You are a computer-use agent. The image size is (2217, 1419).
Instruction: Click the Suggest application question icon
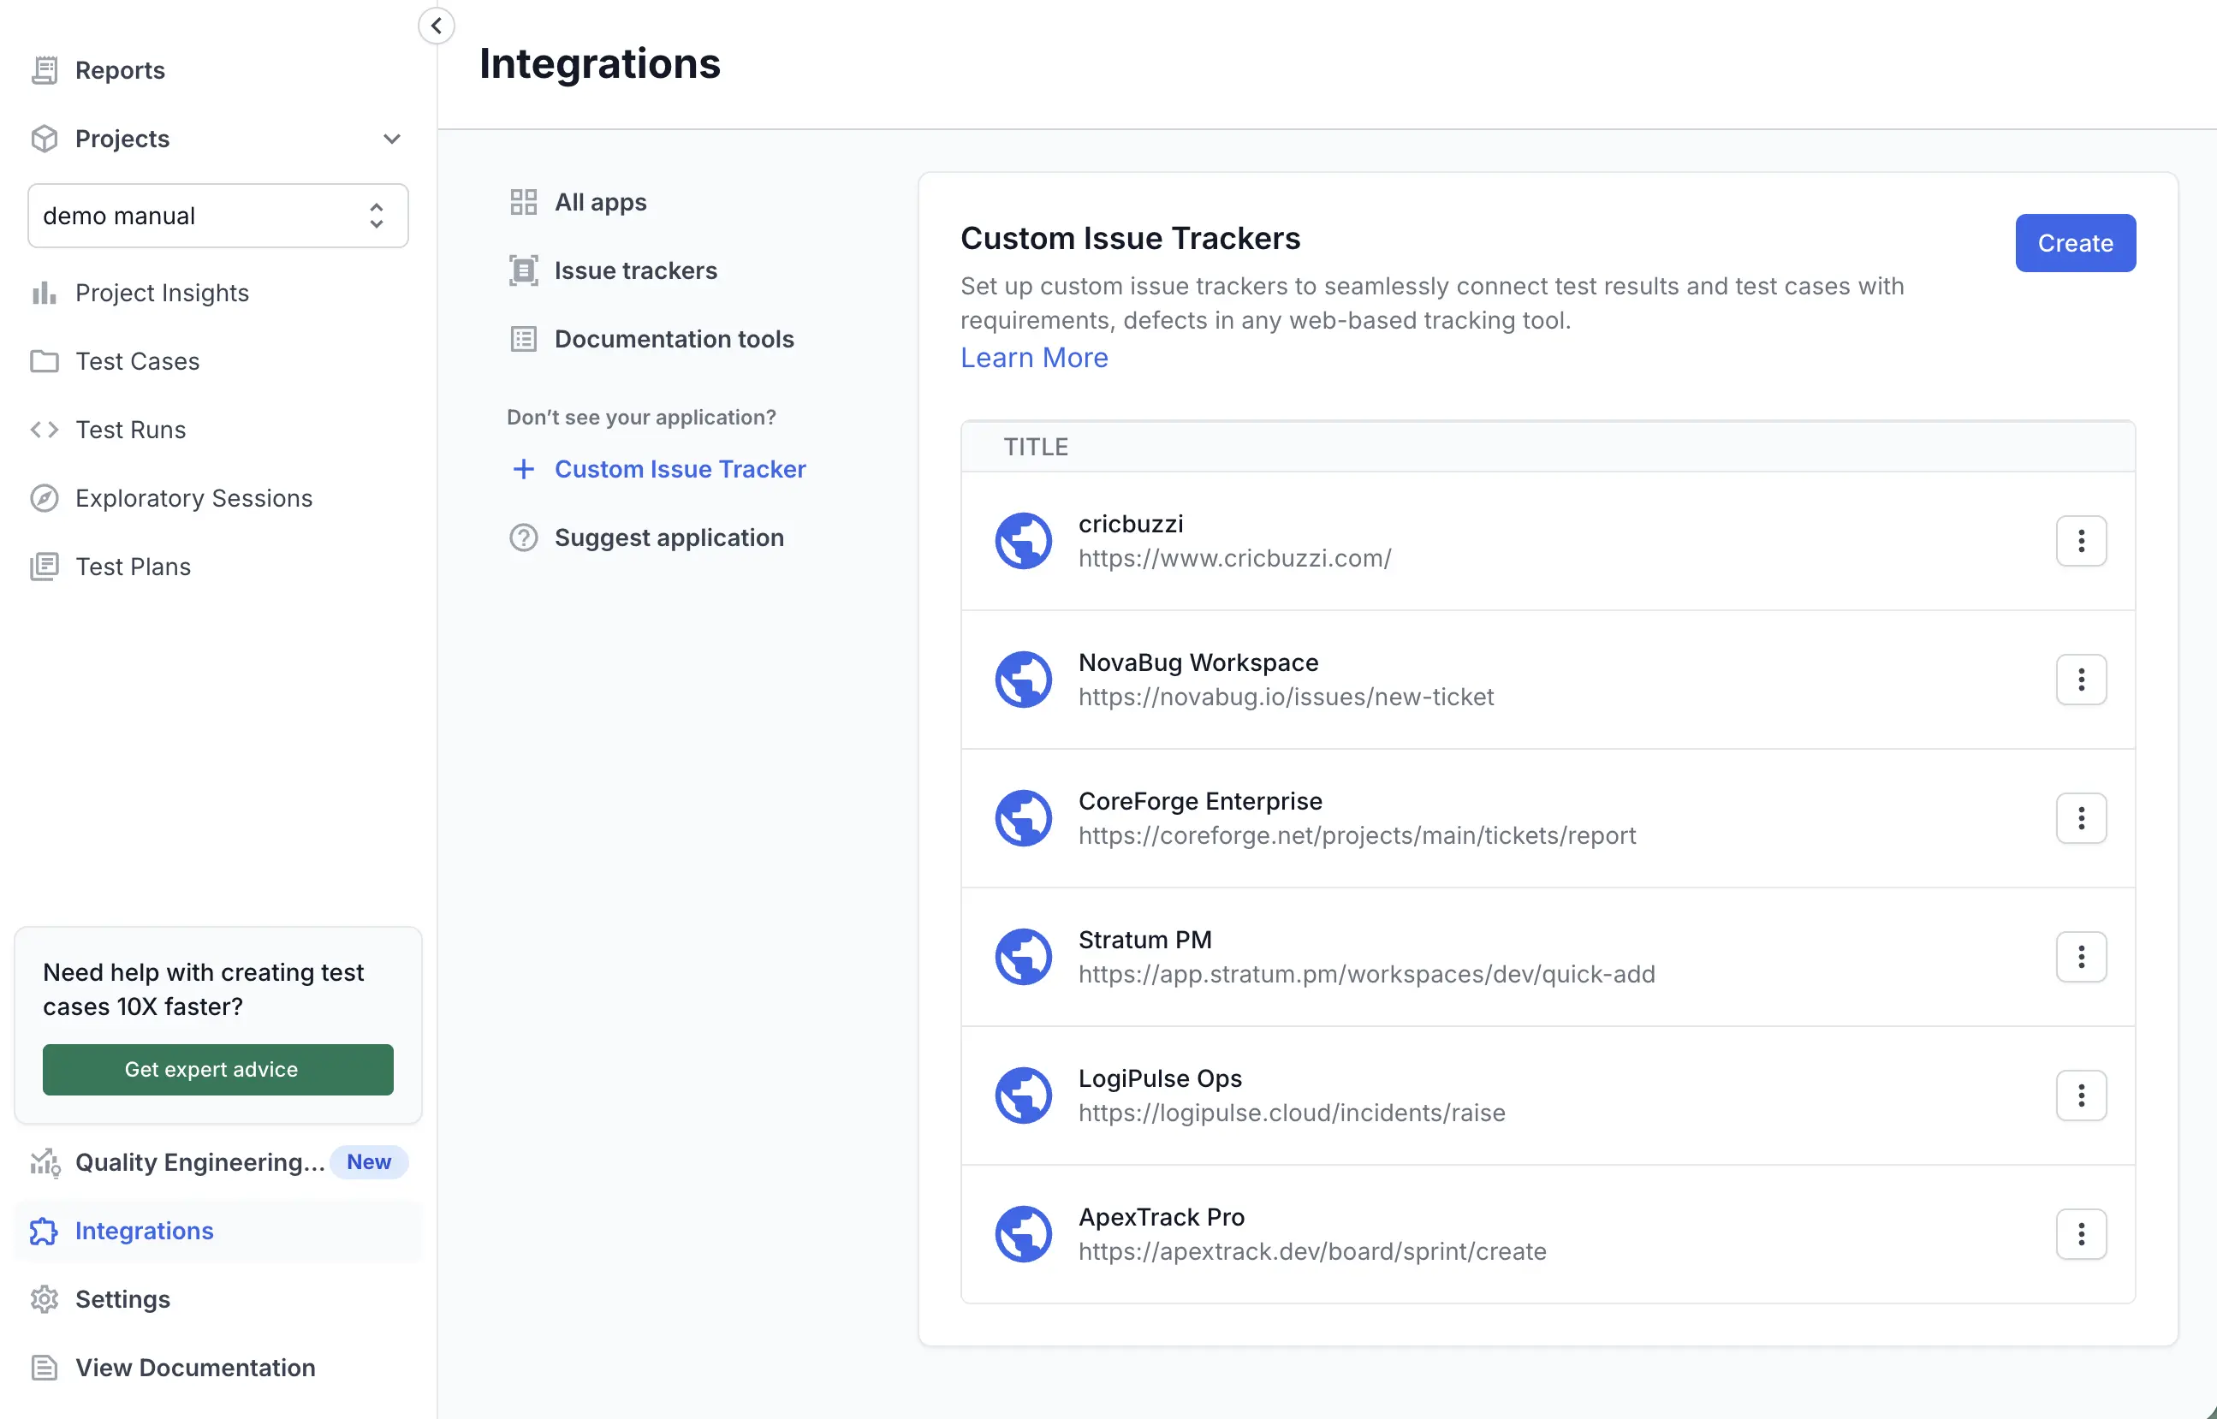pyautogui.click(x=523, y=537)
